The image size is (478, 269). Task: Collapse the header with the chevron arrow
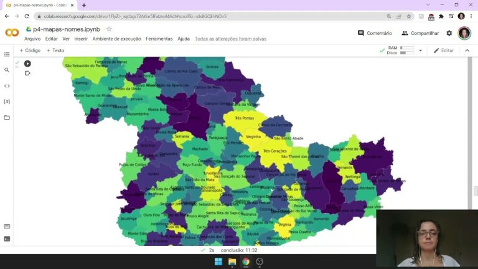(467, 50)
